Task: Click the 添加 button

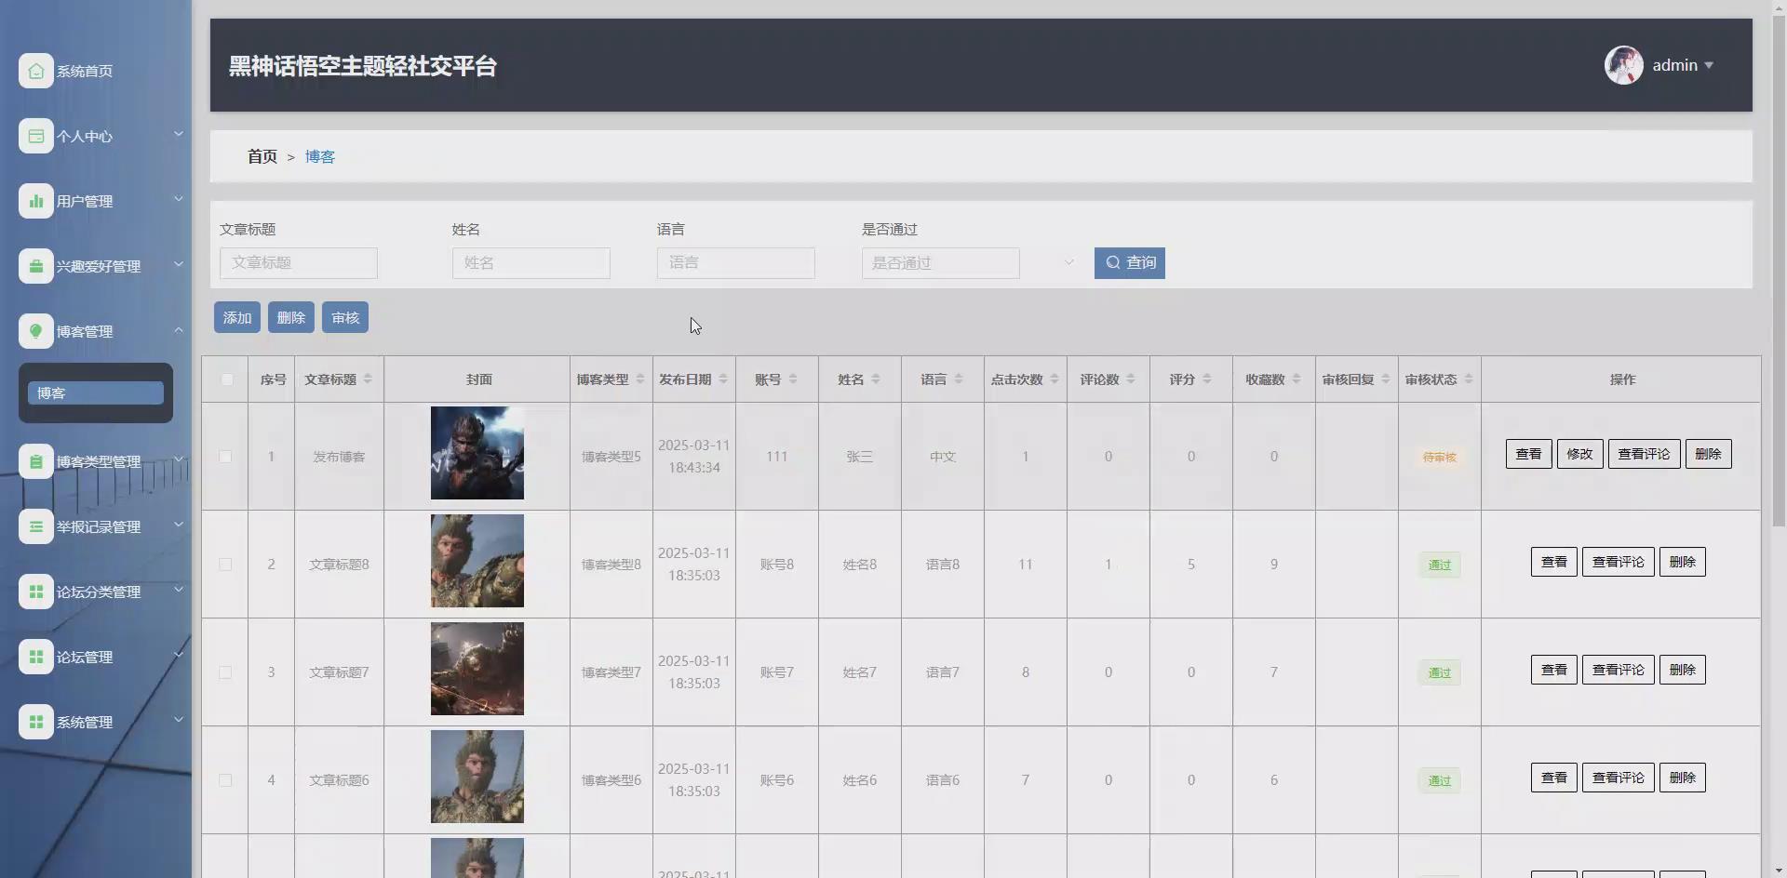Action: point(237,318)
